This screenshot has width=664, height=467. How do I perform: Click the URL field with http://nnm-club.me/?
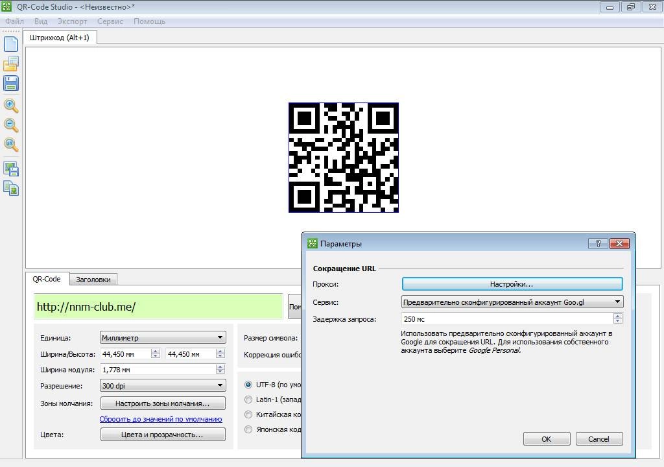pyautogui.click(x=159, y=306)
